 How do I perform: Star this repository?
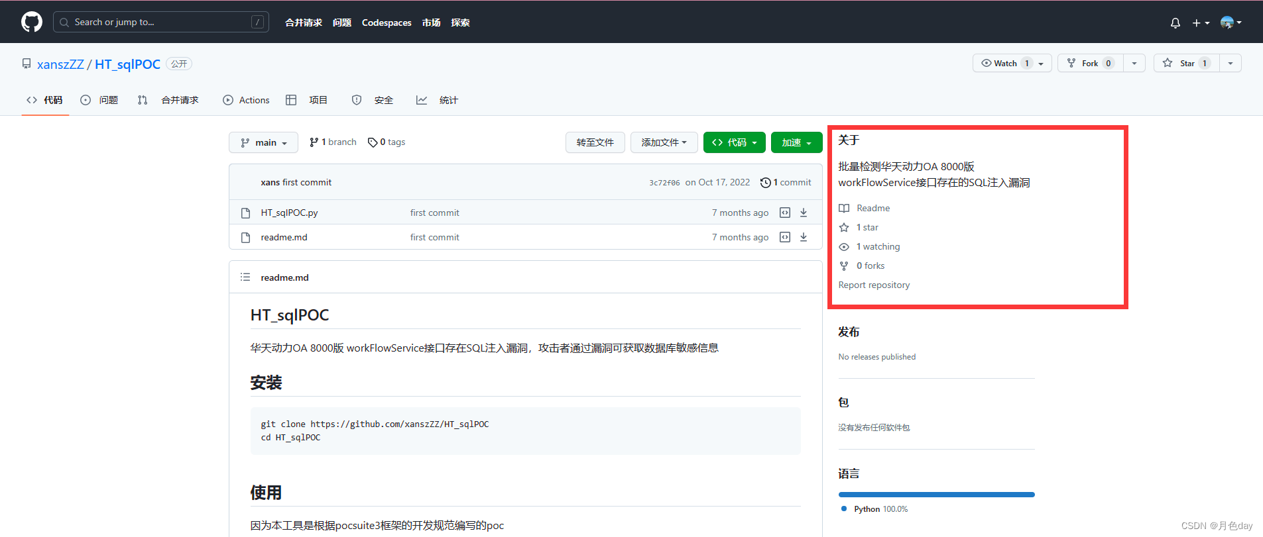(x=1187, y=63)
